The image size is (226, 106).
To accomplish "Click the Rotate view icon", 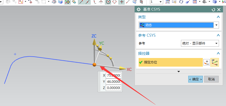I will (181, 2).
